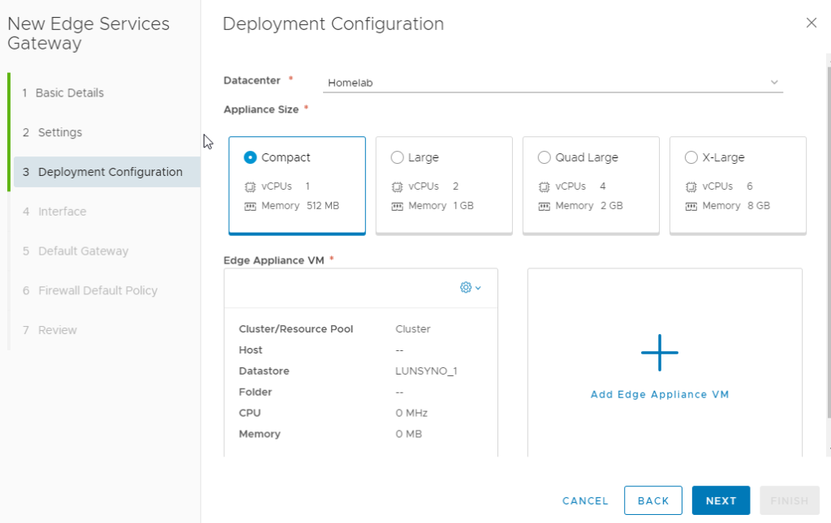
Task: Click Add Edge Appliance VM link
Action: [660, 394]
